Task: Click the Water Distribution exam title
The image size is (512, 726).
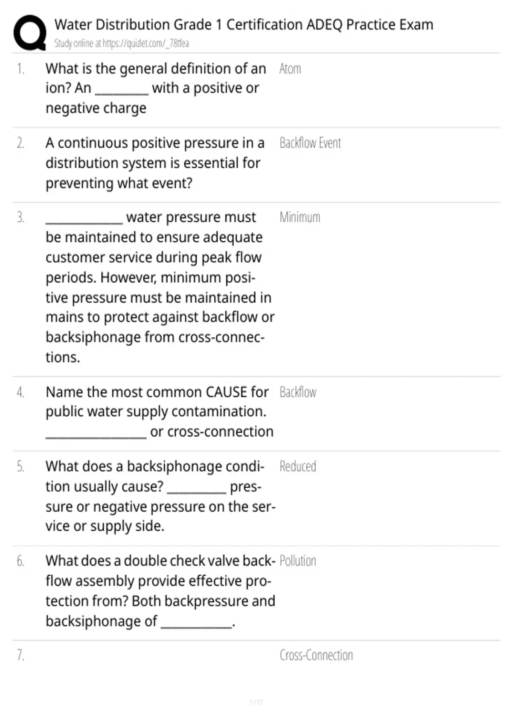Action: (244, 25)
